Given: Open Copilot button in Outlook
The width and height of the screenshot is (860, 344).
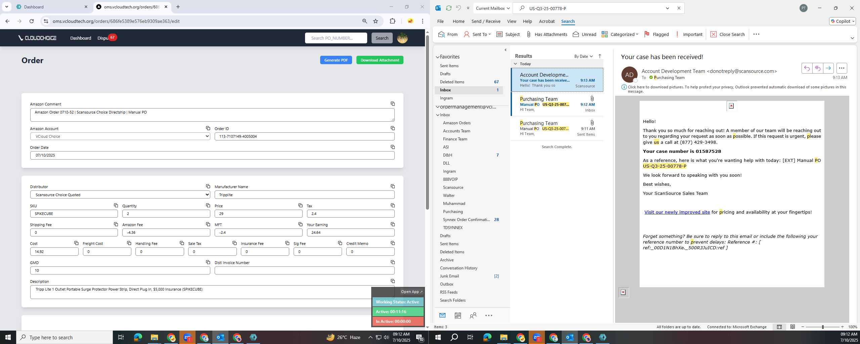Looking at the screenshot, I should pos(842,21).
